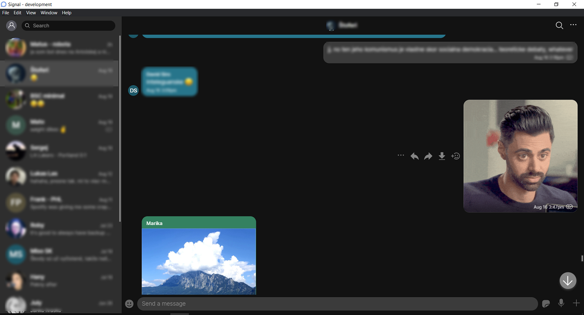The image size is (584, 315).
Task: Open your profile avatar menu
Action: point(11,26)
